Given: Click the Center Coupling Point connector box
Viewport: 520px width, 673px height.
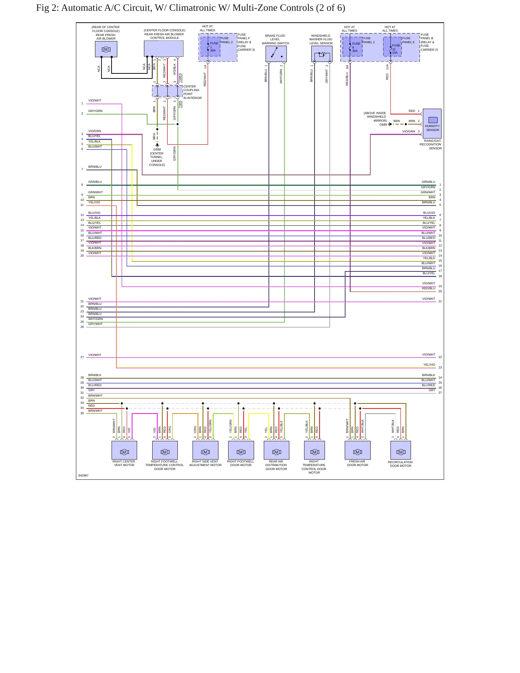Looking at the screenshot, I should point(167,91).
